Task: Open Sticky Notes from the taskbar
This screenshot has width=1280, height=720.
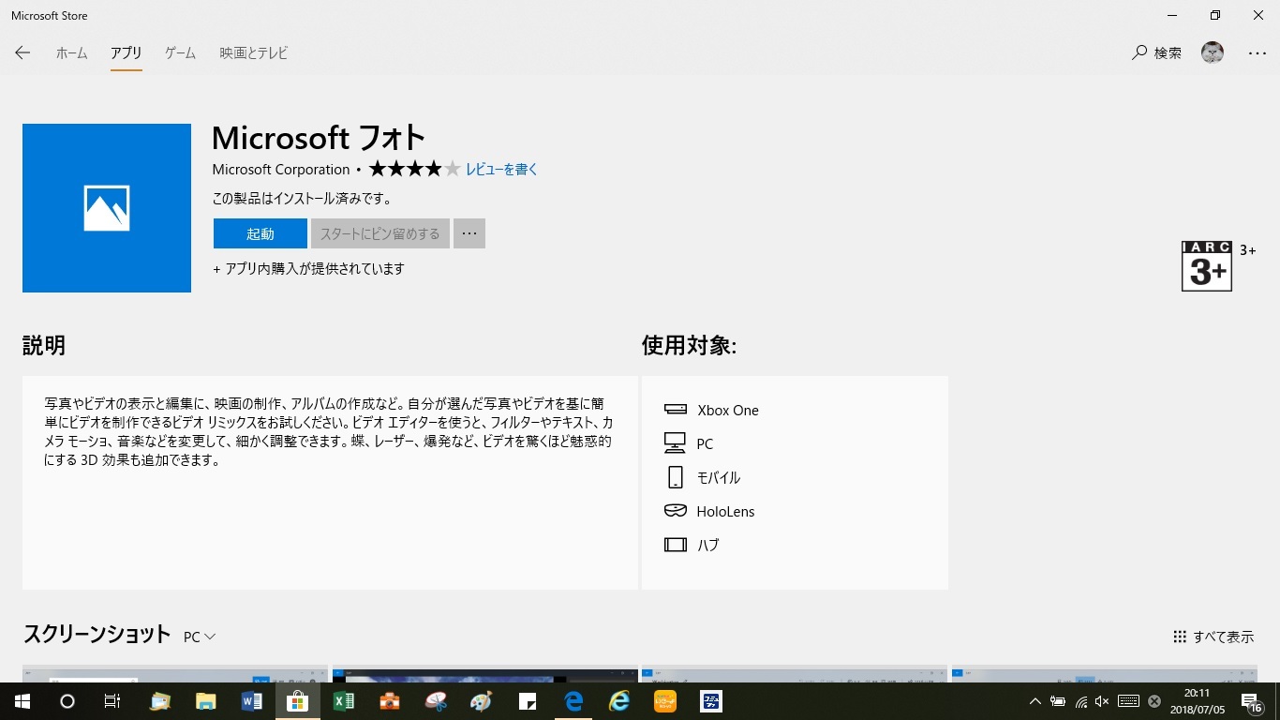Action: pyautogui.click(x=528, y=701)
